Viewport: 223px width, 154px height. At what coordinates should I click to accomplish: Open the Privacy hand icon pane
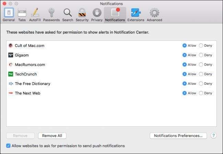pyautogui.click(x=97, y=14)
